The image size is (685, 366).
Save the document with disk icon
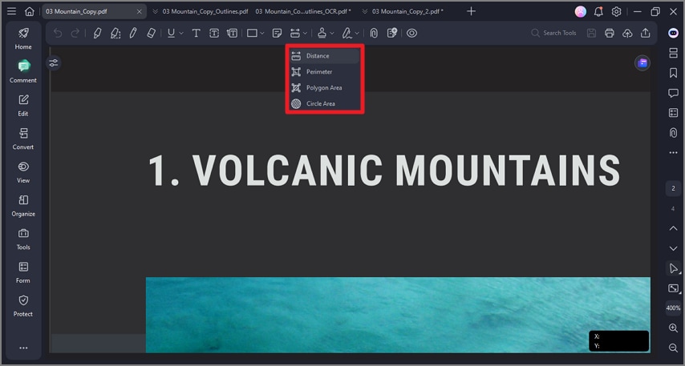pos(591,33)
